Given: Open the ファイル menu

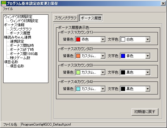Looking at the screenshot, I should click(x=8, y=9).
